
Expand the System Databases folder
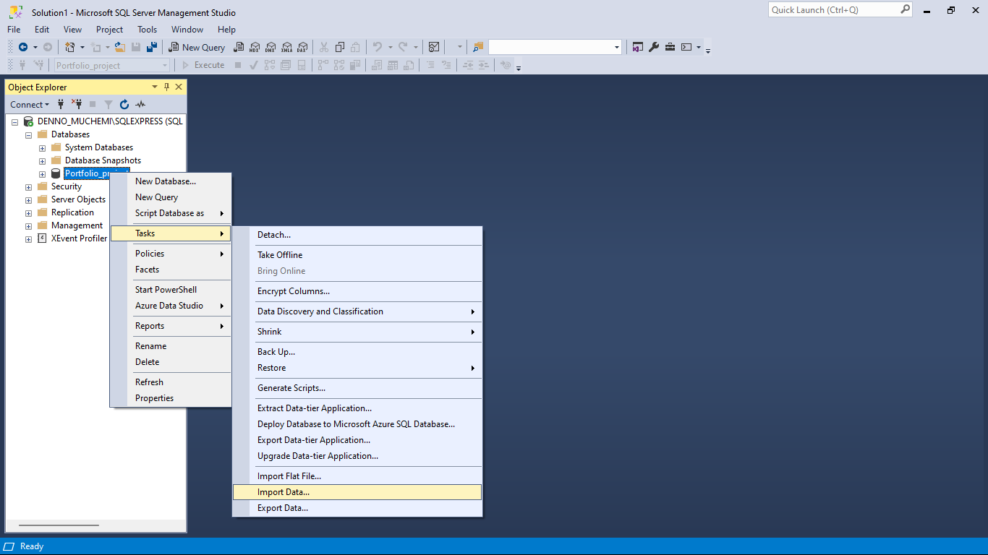click(x=42, y=147)
